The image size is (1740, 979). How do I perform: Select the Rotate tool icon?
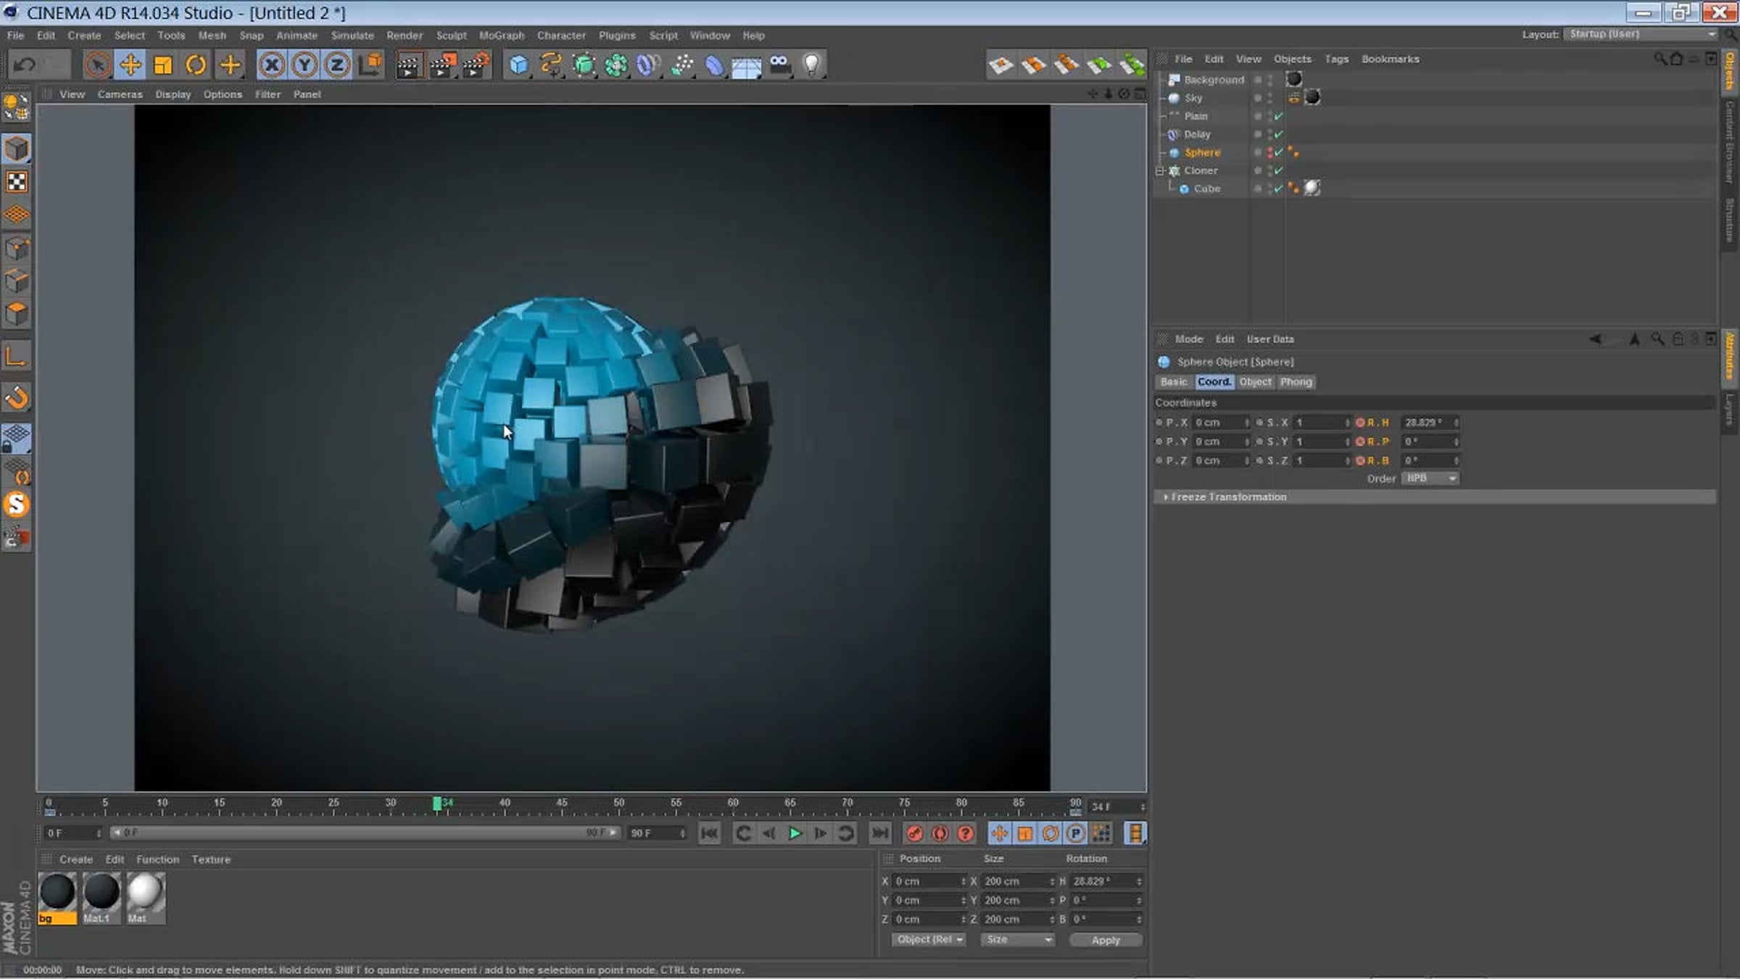(x=196, y=65)
